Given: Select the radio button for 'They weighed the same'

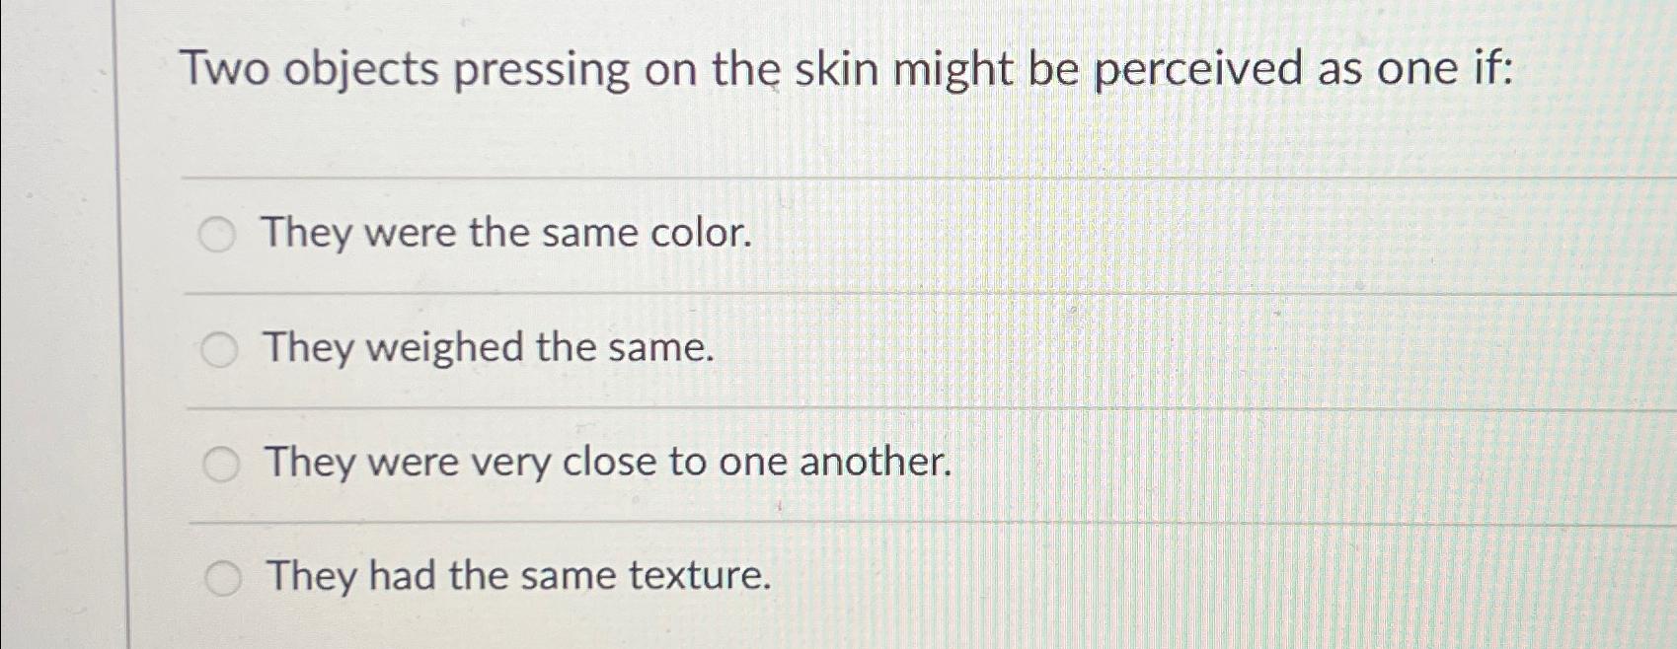Looking at the screenshot, I should (x=220, y=347).
